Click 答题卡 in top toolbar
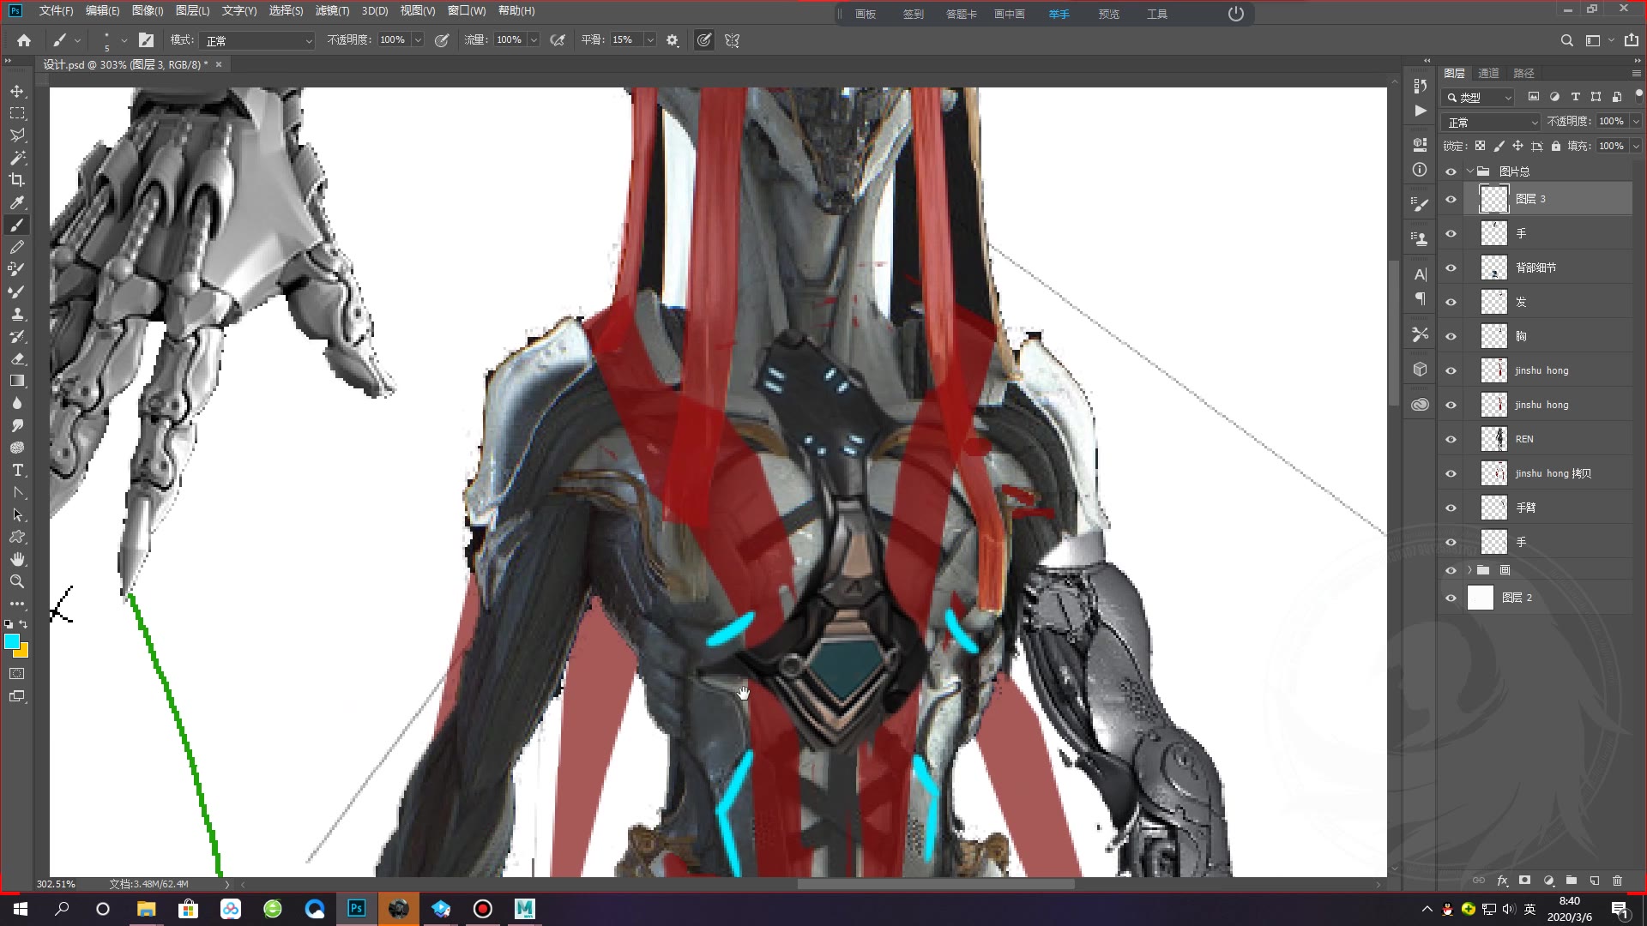This screenshot has width=1647, height=926. 961,14
